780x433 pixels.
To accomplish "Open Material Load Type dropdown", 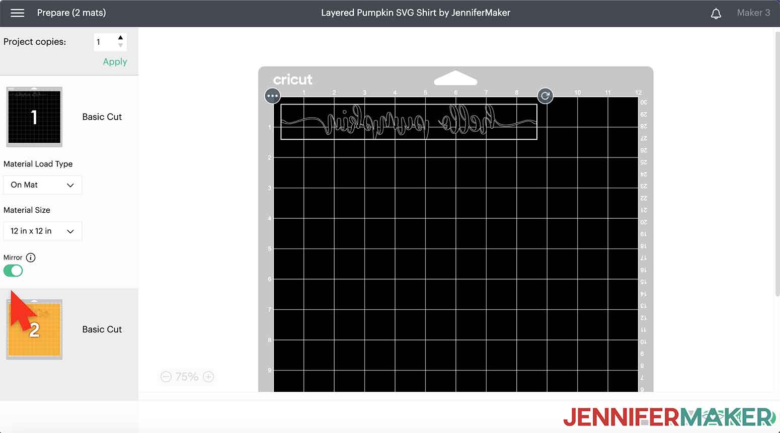I will point(42,185).
